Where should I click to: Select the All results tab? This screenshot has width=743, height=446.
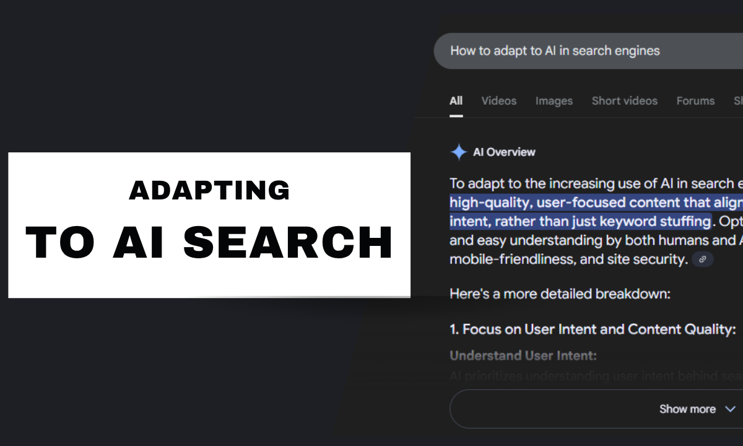(x=456, y=100)
